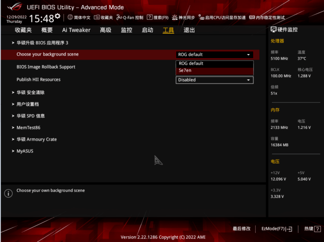Open 搜索(F9) search
324x242 pixels.
tap(157, 17)
